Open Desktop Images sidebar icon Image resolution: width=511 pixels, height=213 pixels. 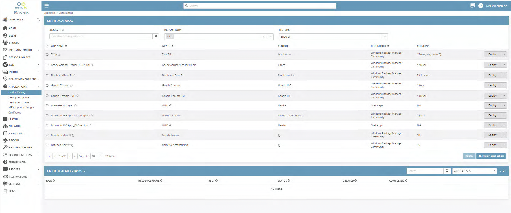[x=5, y=57]
